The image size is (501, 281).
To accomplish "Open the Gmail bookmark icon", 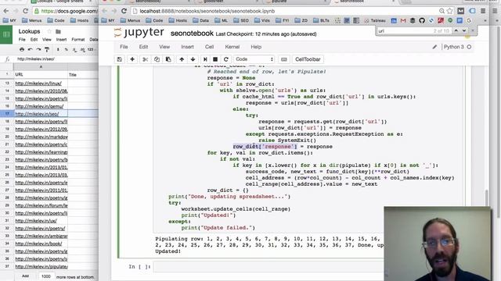I will click(403, 20).
